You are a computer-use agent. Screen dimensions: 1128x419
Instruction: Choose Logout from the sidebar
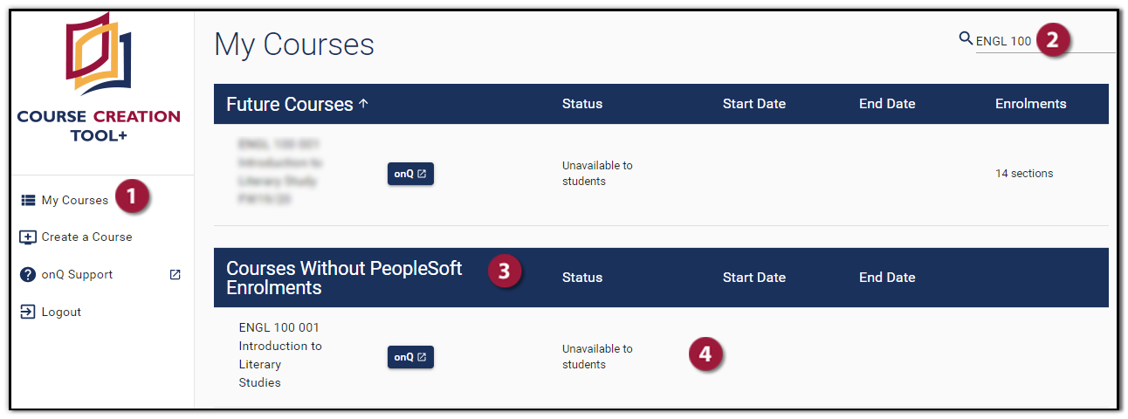[61, 313]
